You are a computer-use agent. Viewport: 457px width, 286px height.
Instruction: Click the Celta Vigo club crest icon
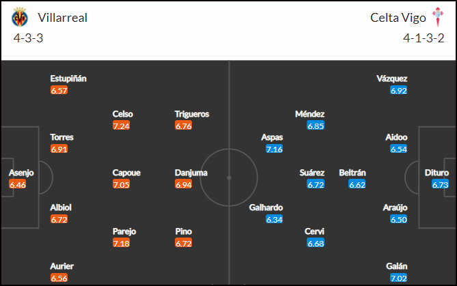click(x=437, y=17)
